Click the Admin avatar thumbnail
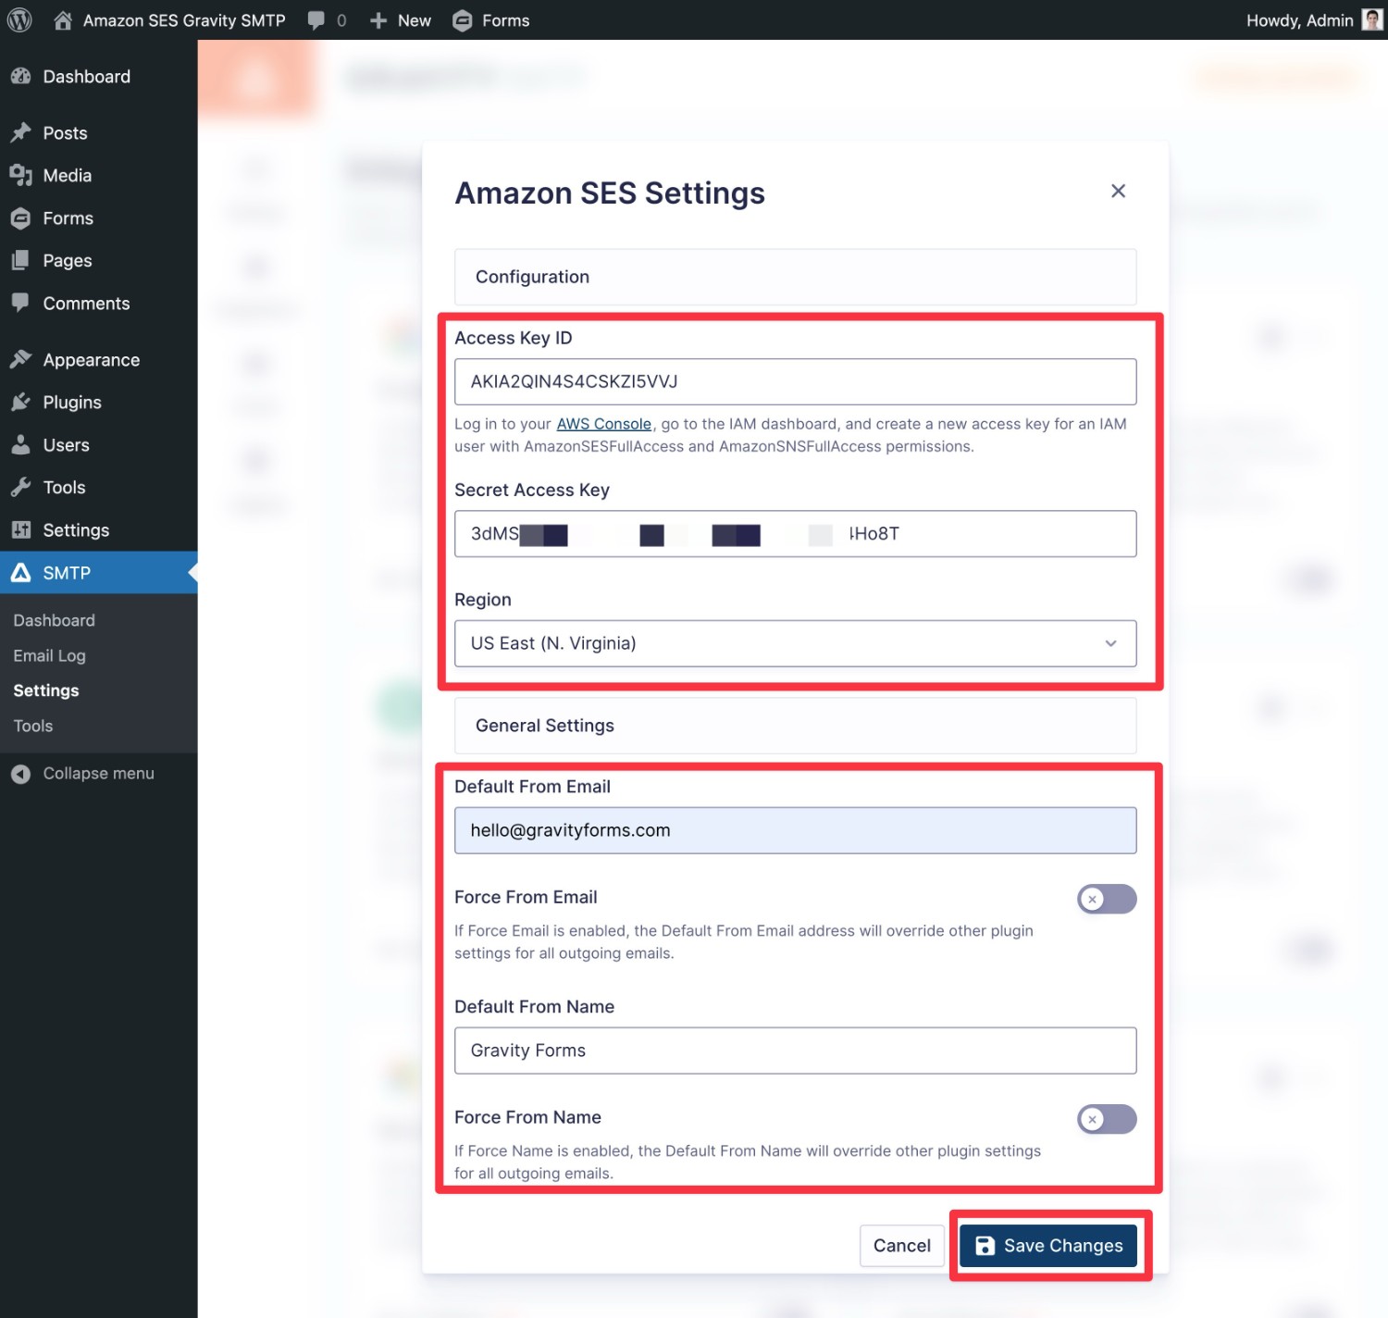This screenshot has height=1318, width=1388. click(1372, 19)
